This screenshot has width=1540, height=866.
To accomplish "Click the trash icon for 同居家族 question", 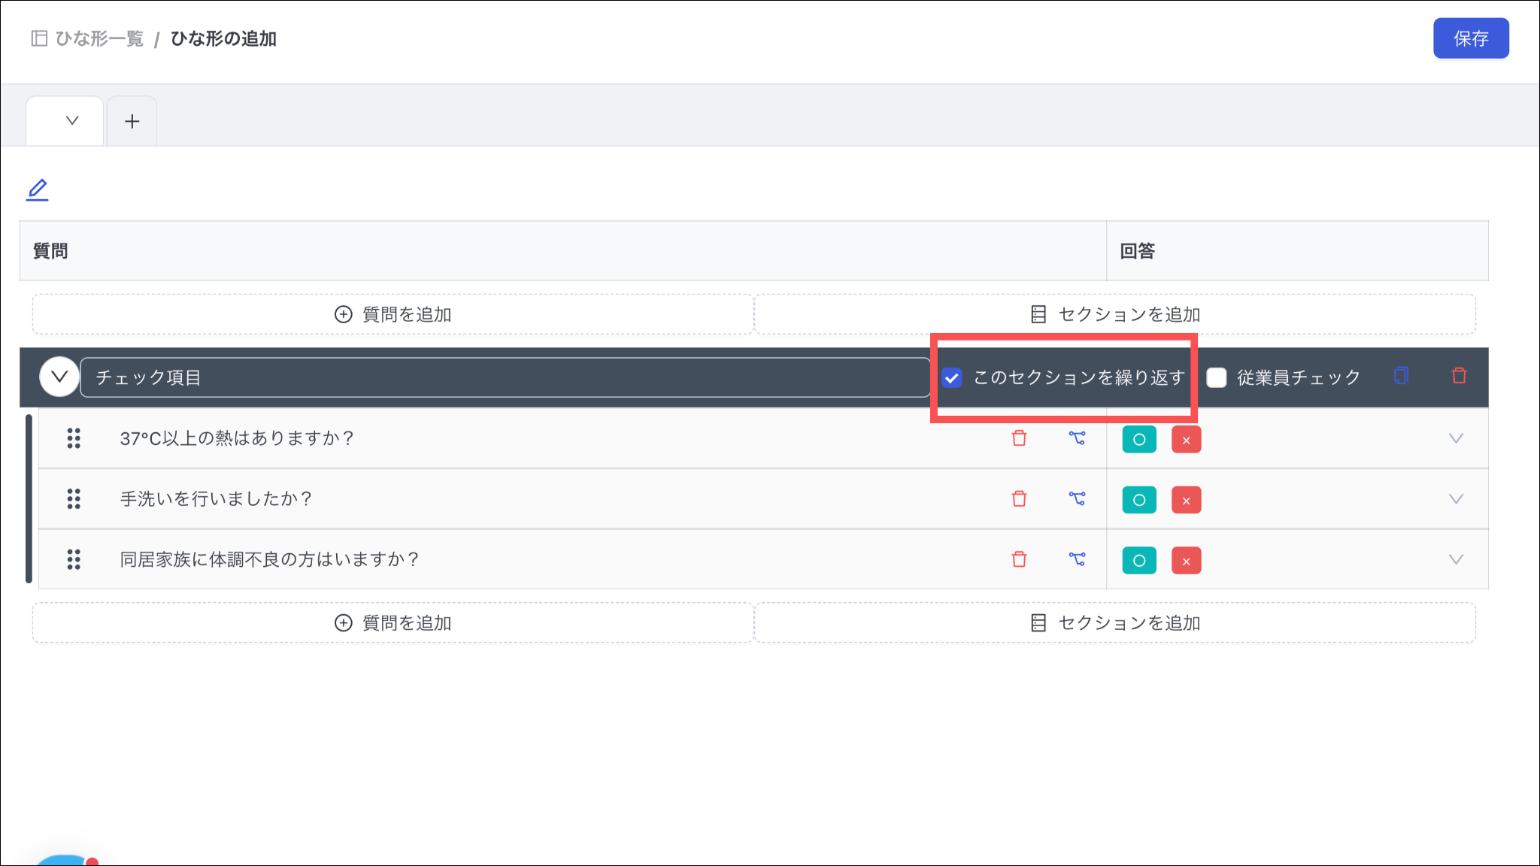I will pyautogui.click(x=1019, y=559).
